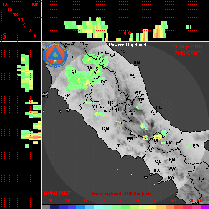Click the '7' altitude axis label

point(30,31)
